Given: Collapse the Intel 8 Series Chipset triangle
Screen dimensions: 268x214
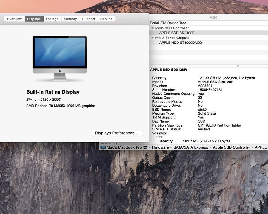Looking at the screenshot, I should 152,38.
